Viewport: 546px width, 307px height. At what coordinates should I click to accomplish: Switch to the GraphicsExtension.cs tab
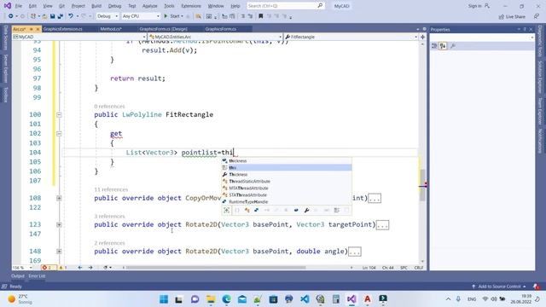62,29
